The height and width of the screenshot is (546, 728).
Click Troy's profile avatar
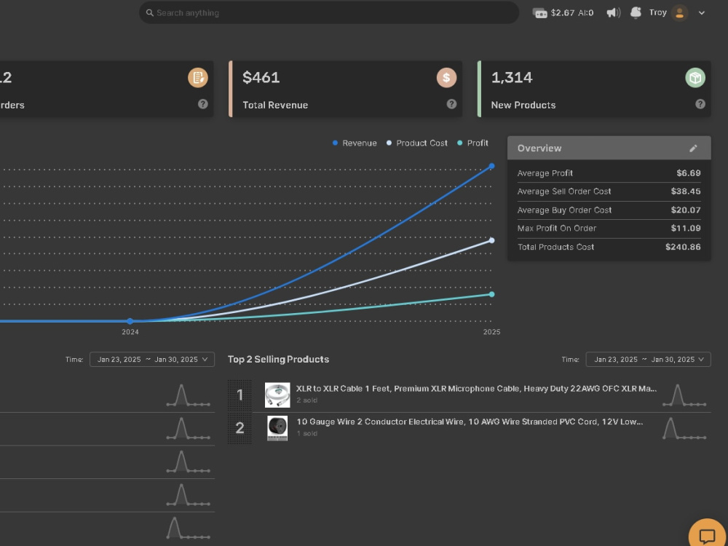pyautogui.click(x=679, y=13)
